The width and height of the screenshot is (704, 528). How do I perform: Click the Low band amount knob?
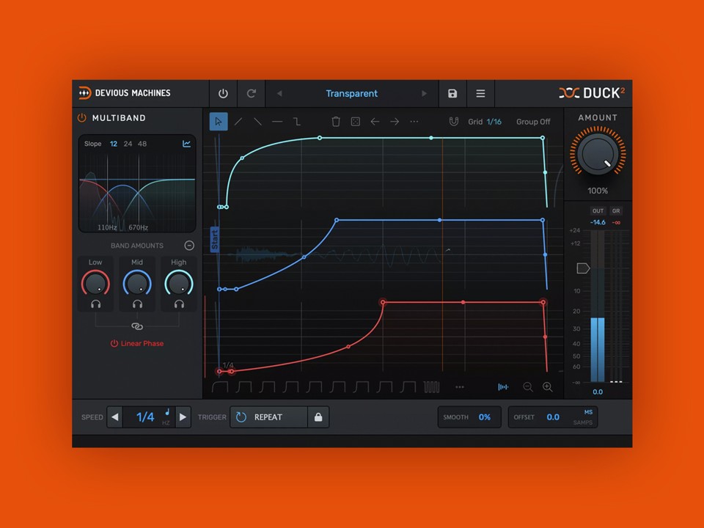95,283
